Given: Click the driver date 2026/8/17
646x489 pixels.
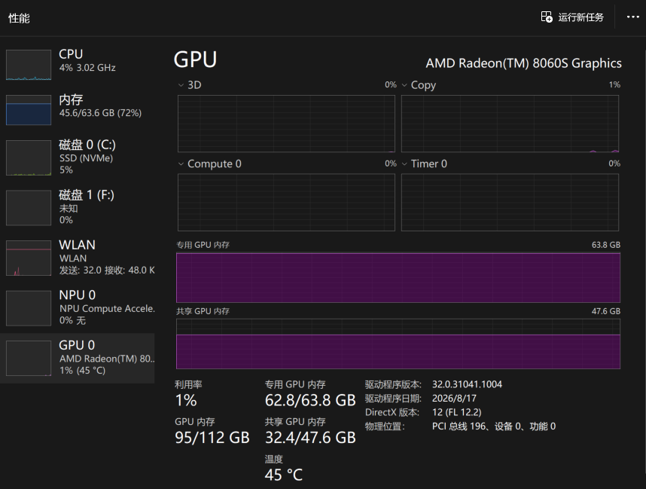Looking at the screenshot, I should tap(454, 399).
